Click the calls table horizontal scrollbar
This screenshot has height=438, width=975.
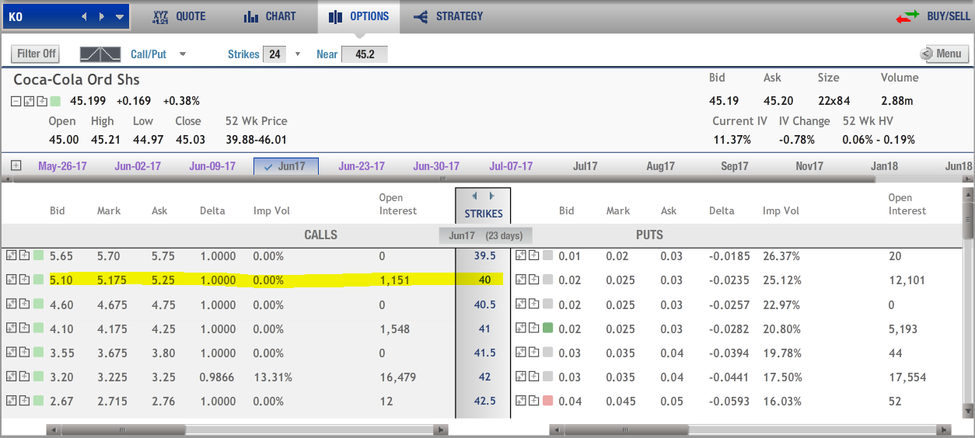point(246,429)
